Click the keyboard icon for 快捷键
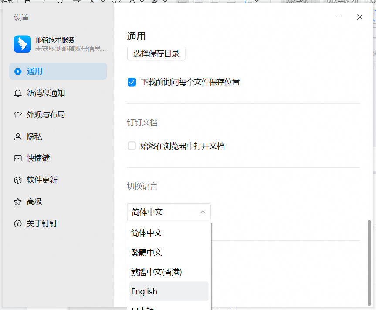 click(x=18, y=158)
